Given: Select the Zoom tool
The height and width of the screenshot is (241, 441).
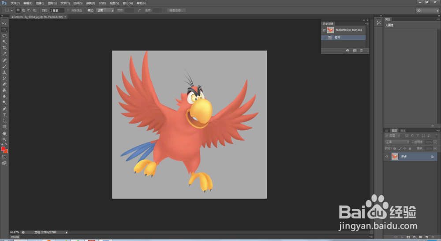Looking at the screenshot, I should (4, 139).
